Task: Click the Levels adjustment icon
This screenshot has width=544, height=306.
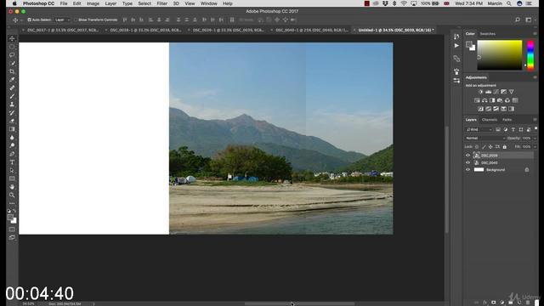Action: (488, 92)
